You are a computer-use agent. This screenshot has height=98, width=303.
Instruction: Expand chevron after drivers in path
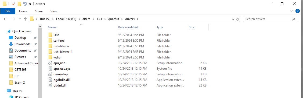pyautogui.click(x=137, y=19)
